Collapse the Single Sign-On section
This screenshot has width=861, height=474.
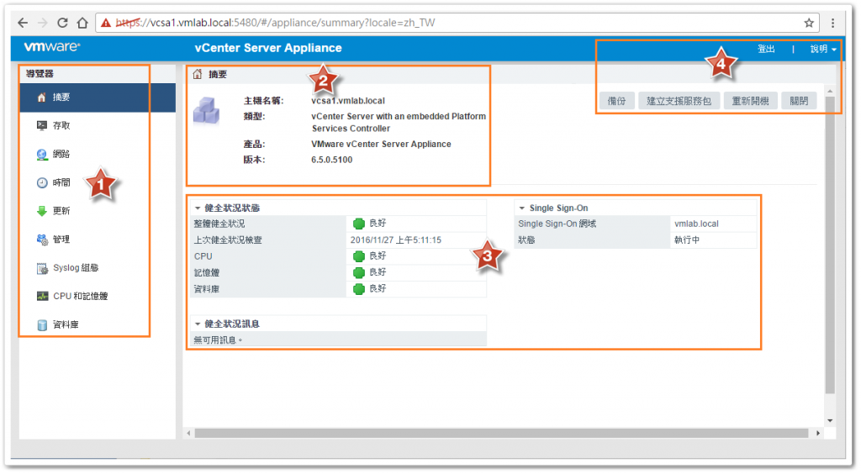[x=521, y=208]
